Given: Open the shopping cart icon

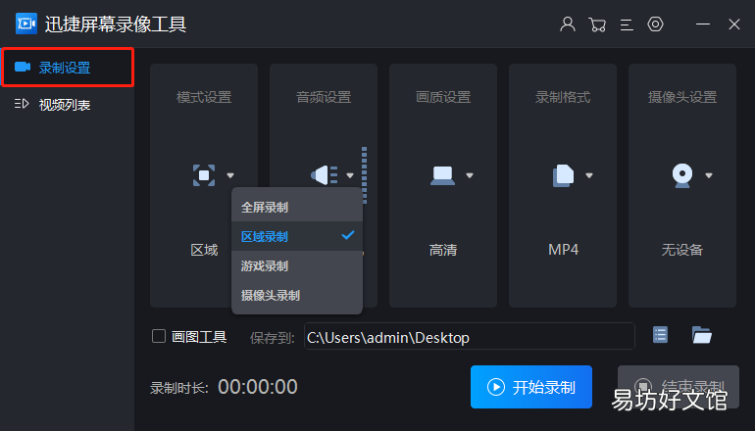Looking at the screenshot, I should [x=597, y=24].
